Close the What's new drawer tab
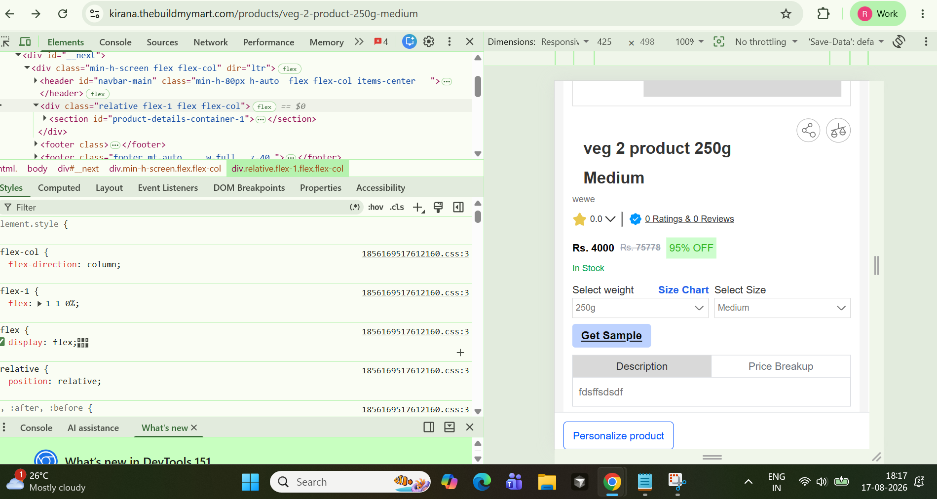 194,428
